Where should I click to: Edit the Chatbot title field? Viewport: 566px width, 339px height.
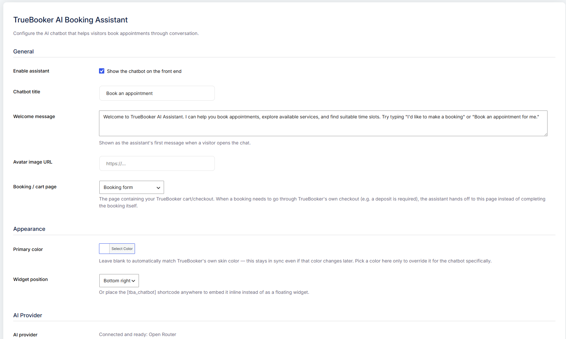click(x=157, y=93)
